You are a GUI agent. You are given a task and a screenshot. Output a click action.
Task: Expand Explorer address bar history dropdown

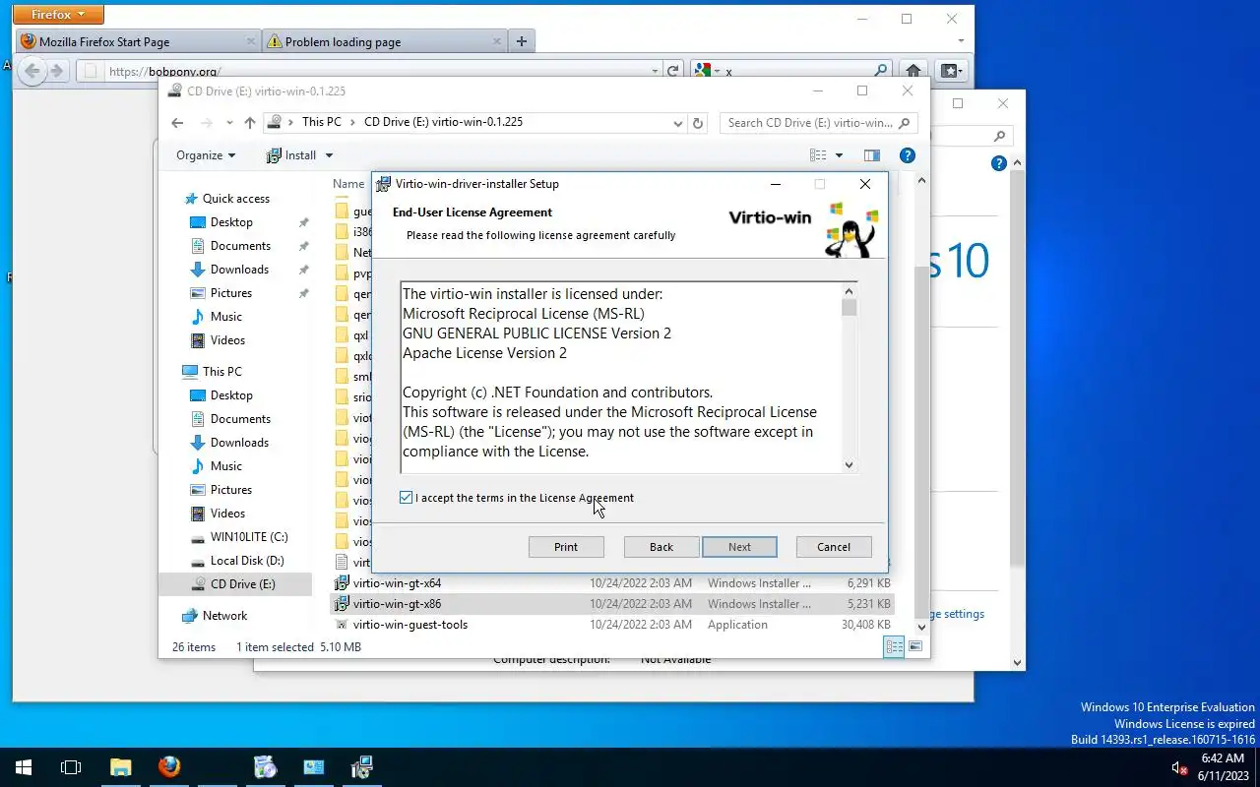tap(677, 123)
